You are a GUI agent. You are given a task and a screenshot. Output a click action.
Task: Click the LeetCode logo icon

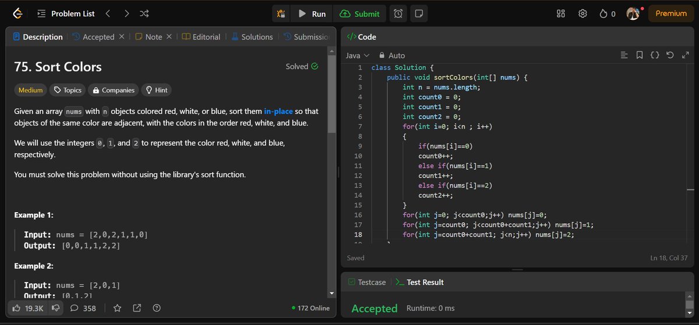tap(18, 13)
